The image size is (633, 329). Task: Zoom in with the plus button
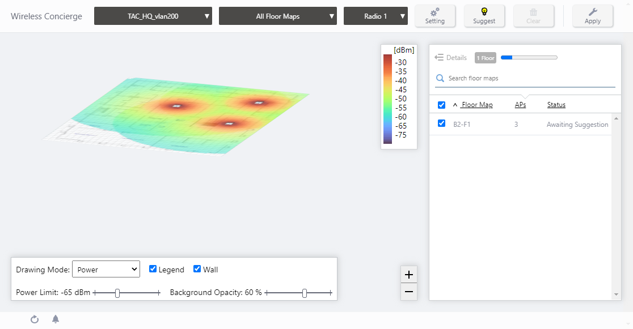[408, 275]
